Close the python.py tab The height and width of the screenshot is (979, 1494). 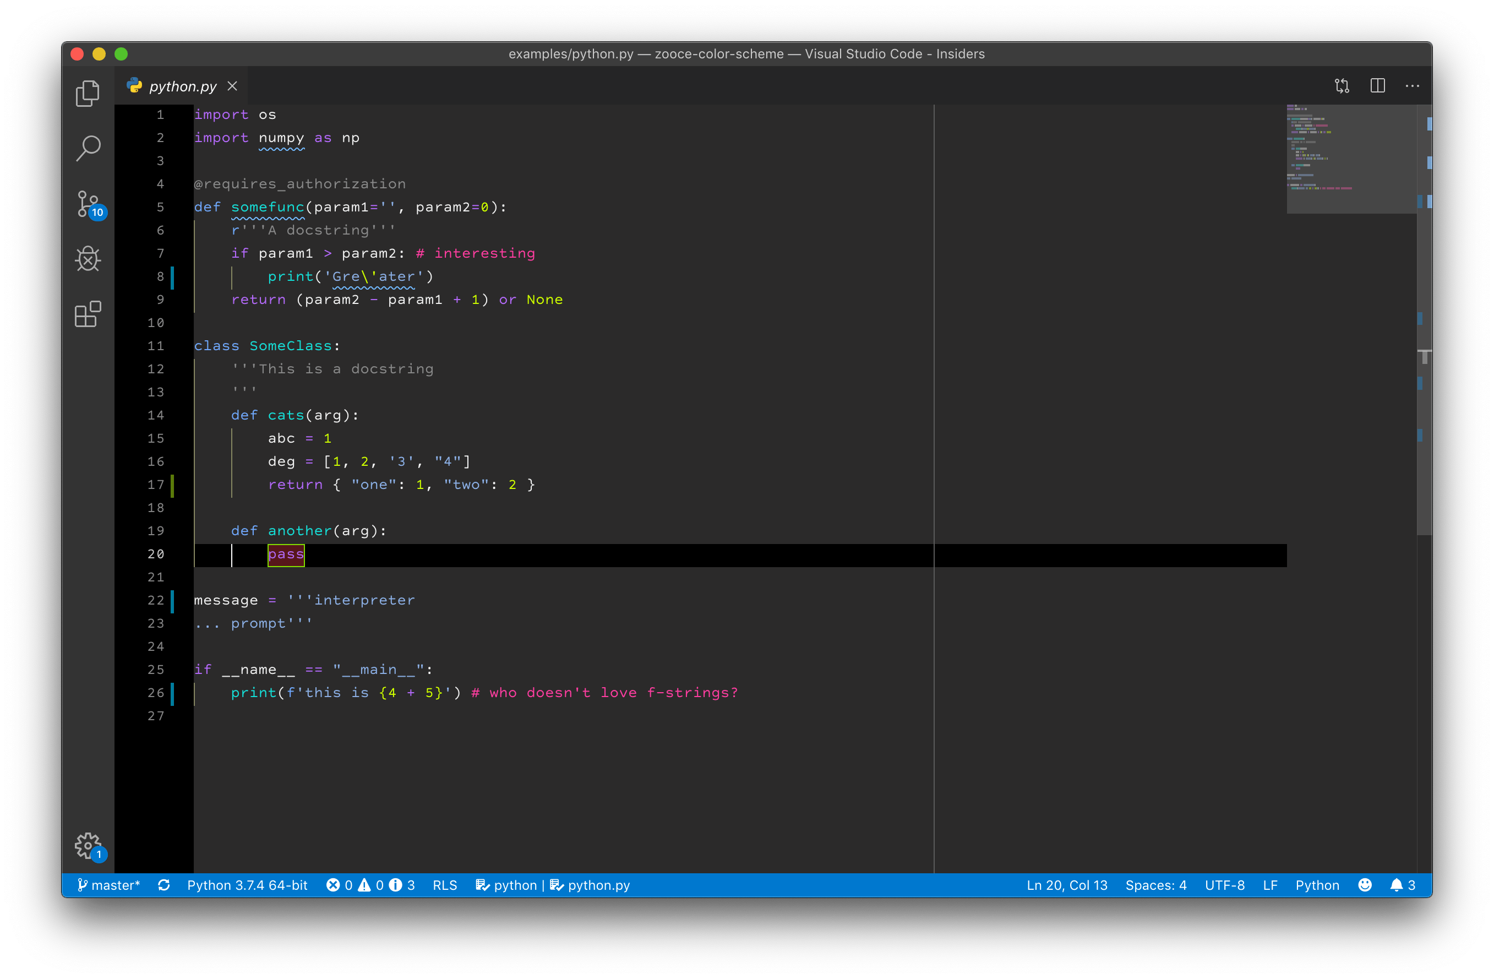(x=232, y=86)
